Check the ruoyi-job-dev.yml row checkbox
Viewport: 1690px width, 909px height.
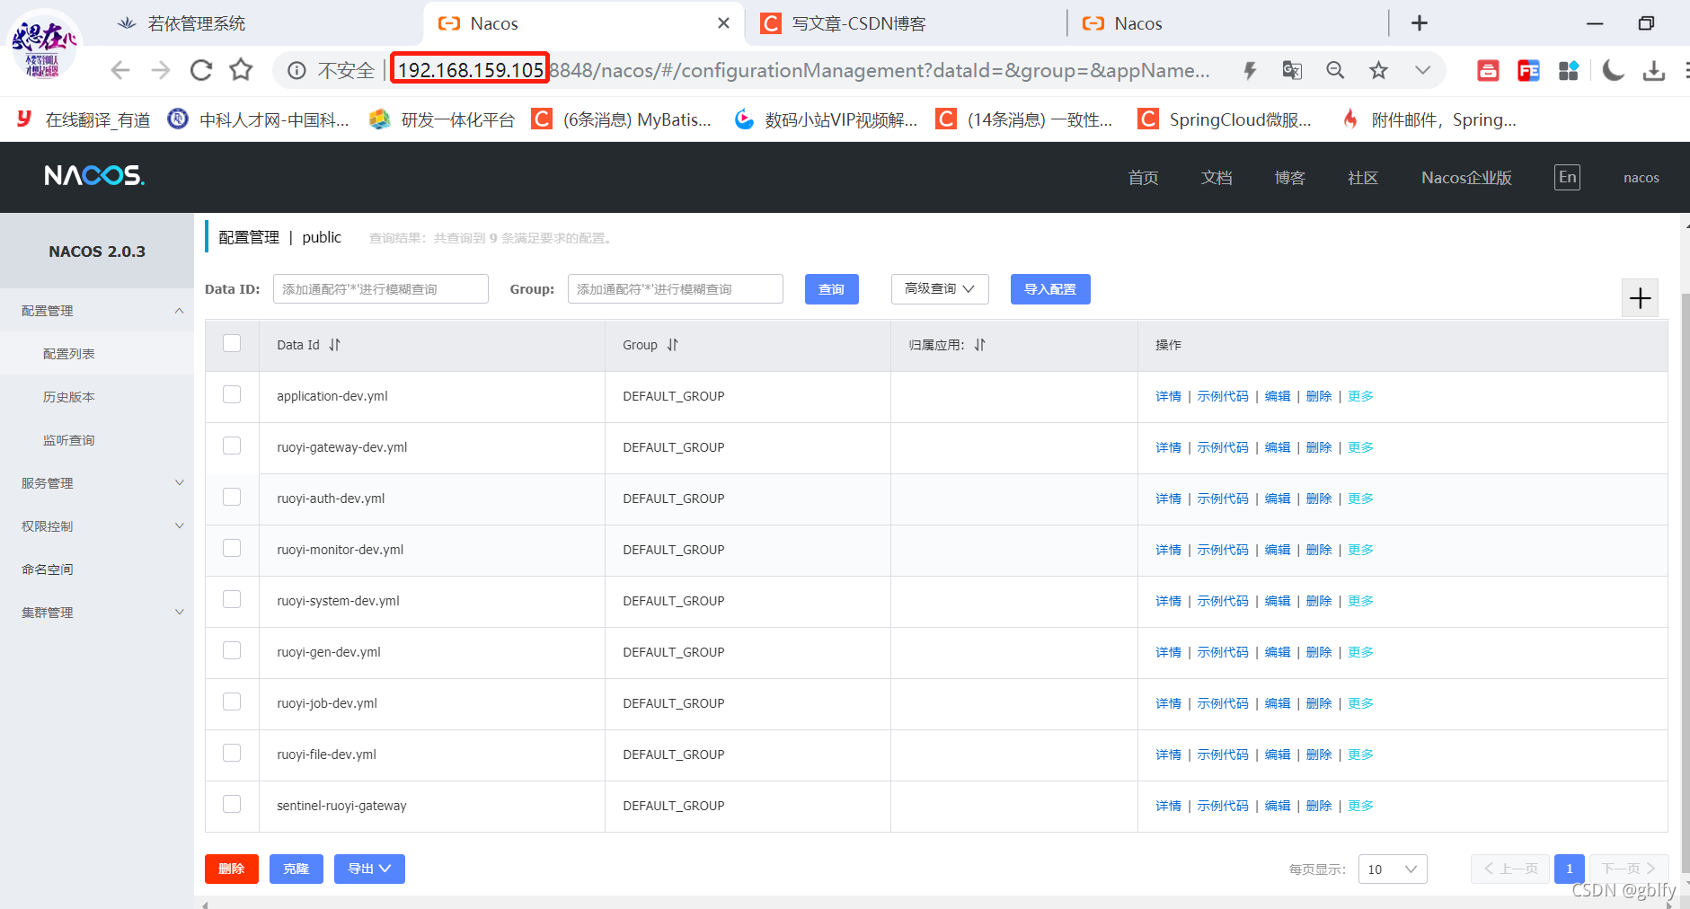coord(232,702)
